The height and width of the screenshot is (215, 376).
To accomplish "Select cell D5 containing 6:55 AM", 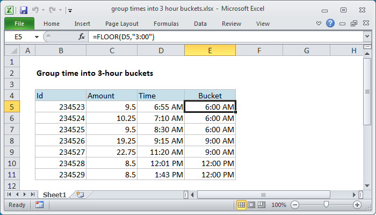I will (161, 107).
